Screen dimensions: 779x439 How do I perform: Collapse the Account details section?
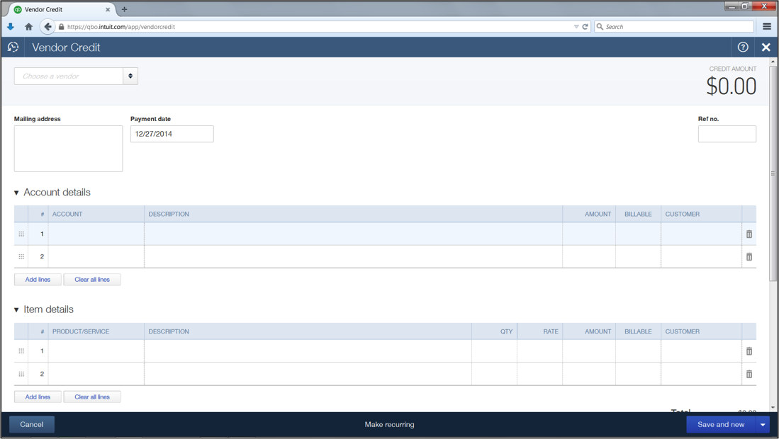click(16, 193)
